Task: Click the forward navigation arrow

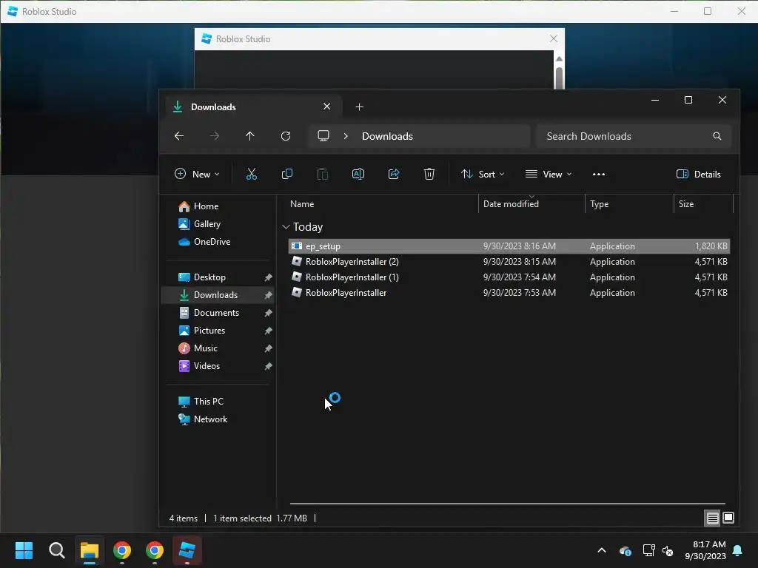Action: (x=215, y=136)
